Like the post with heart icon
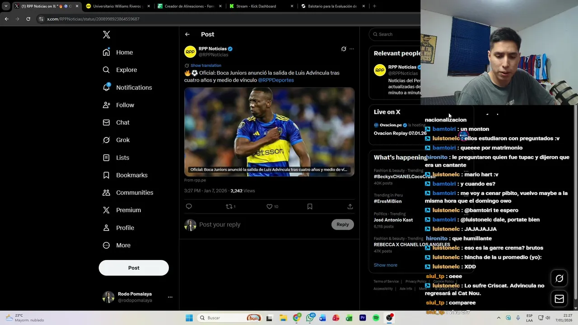The image size is (578, 325). click(x=270, y=206)
